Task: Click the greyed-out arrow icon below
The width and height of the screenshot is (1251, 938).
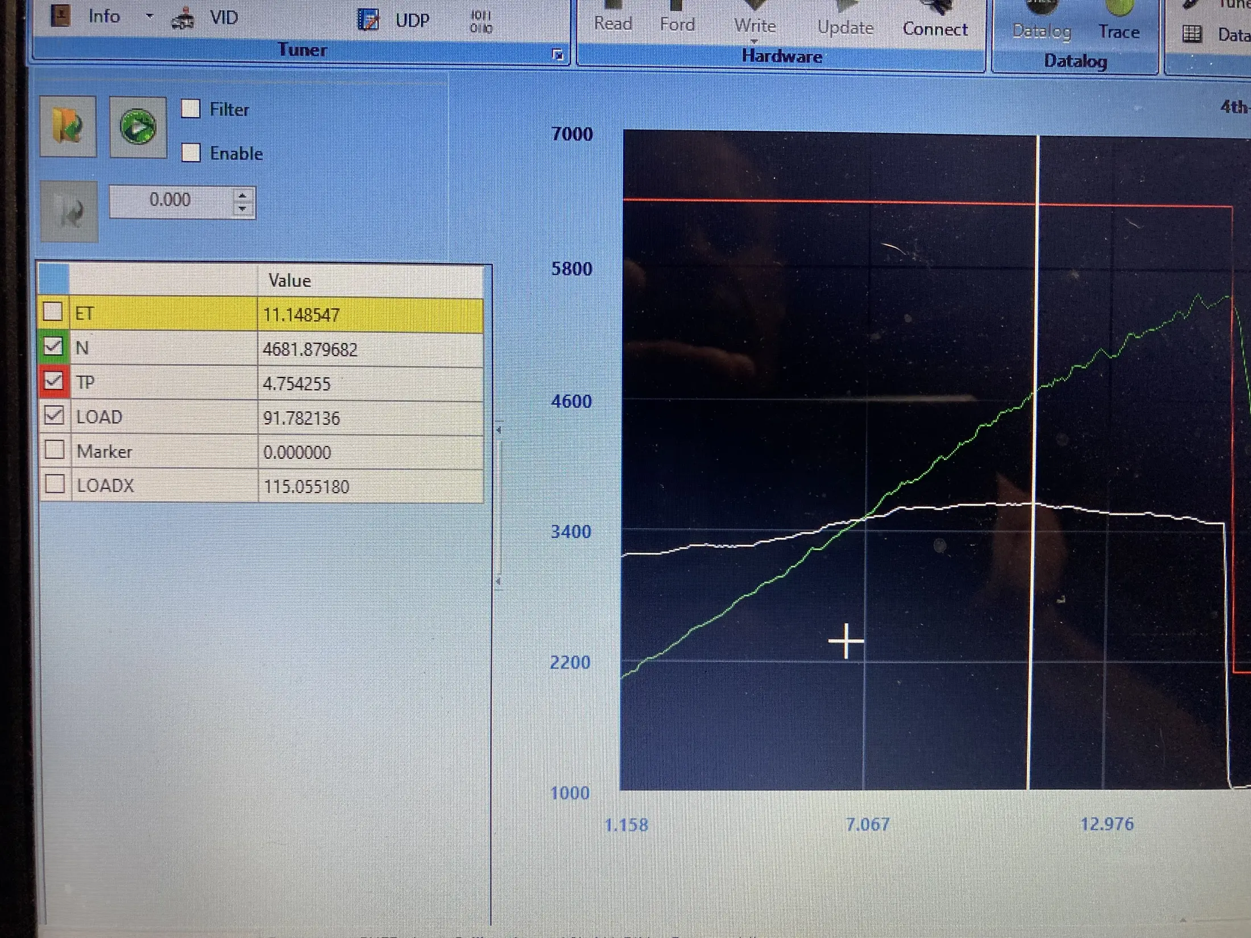Action: pos(69,211)
